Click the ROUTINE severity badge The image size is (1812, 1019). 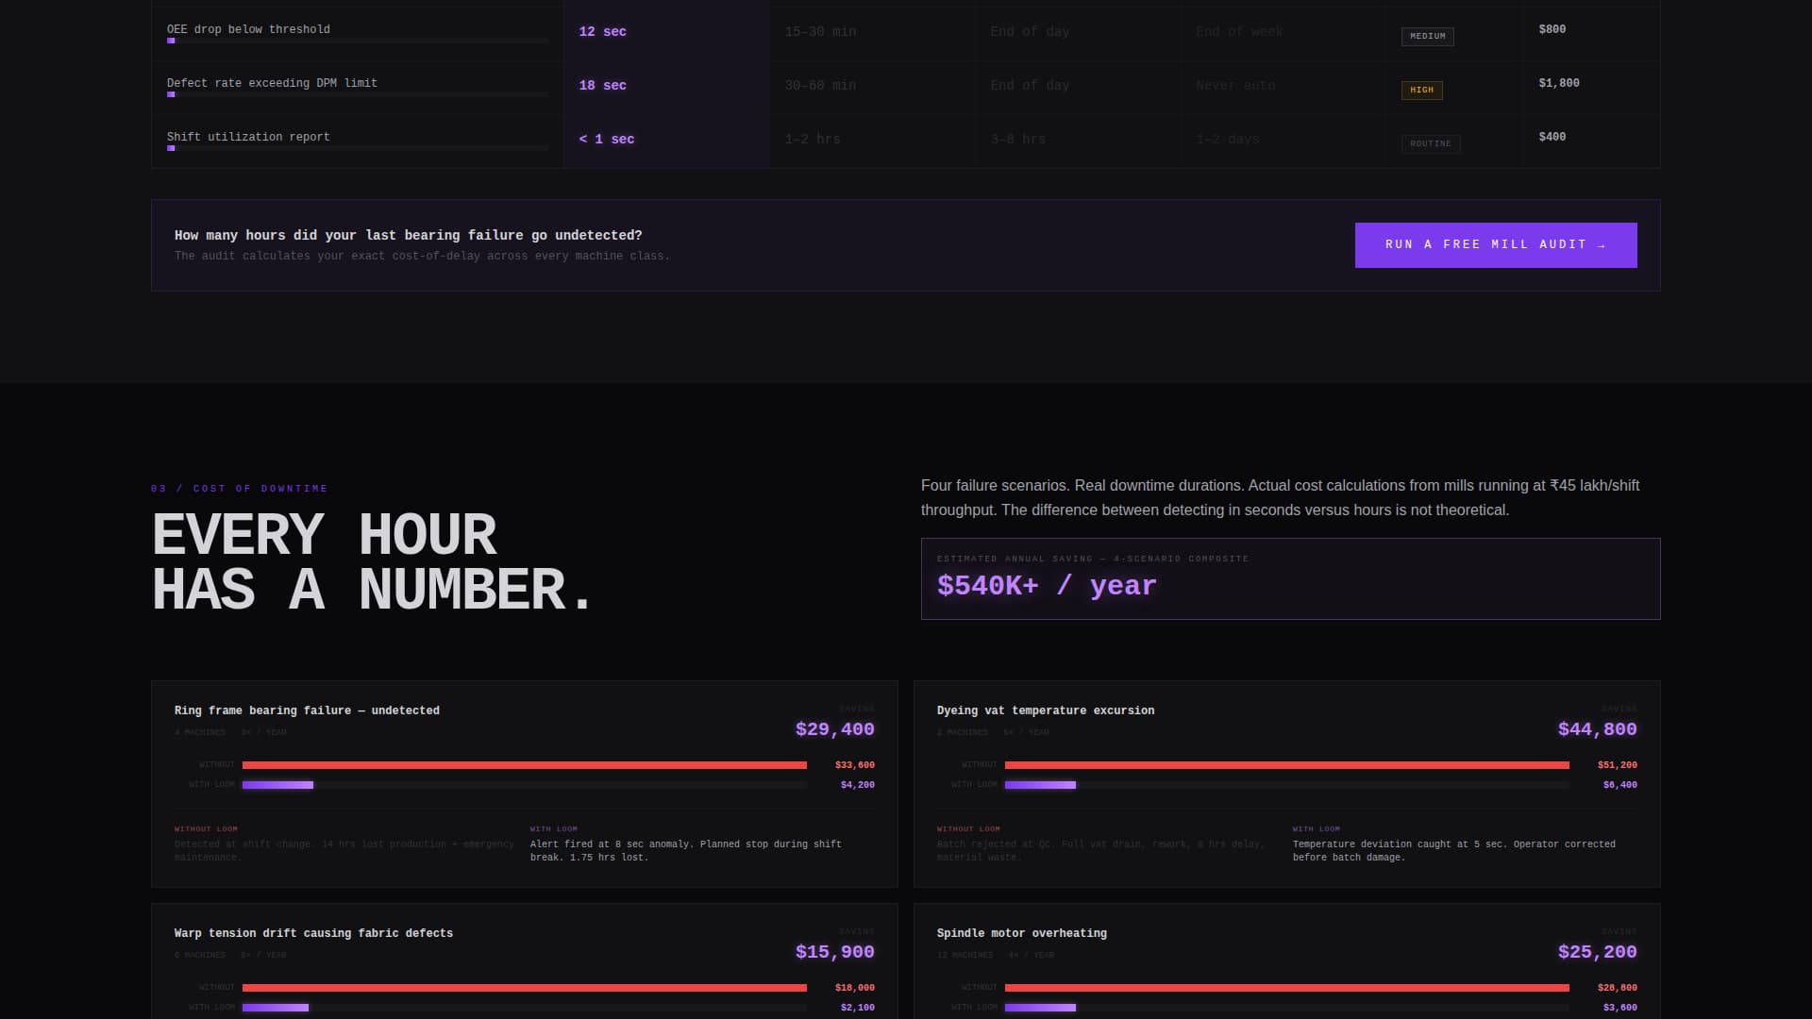click(x=1431, y=143)
